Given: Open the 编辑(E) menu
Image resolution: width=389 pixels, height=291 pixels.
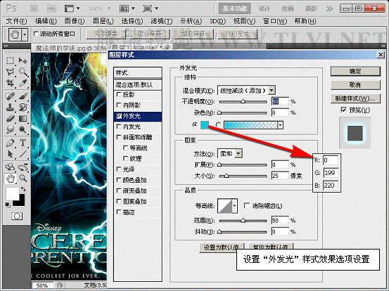Looking at the screenshot, I should 46,21.
